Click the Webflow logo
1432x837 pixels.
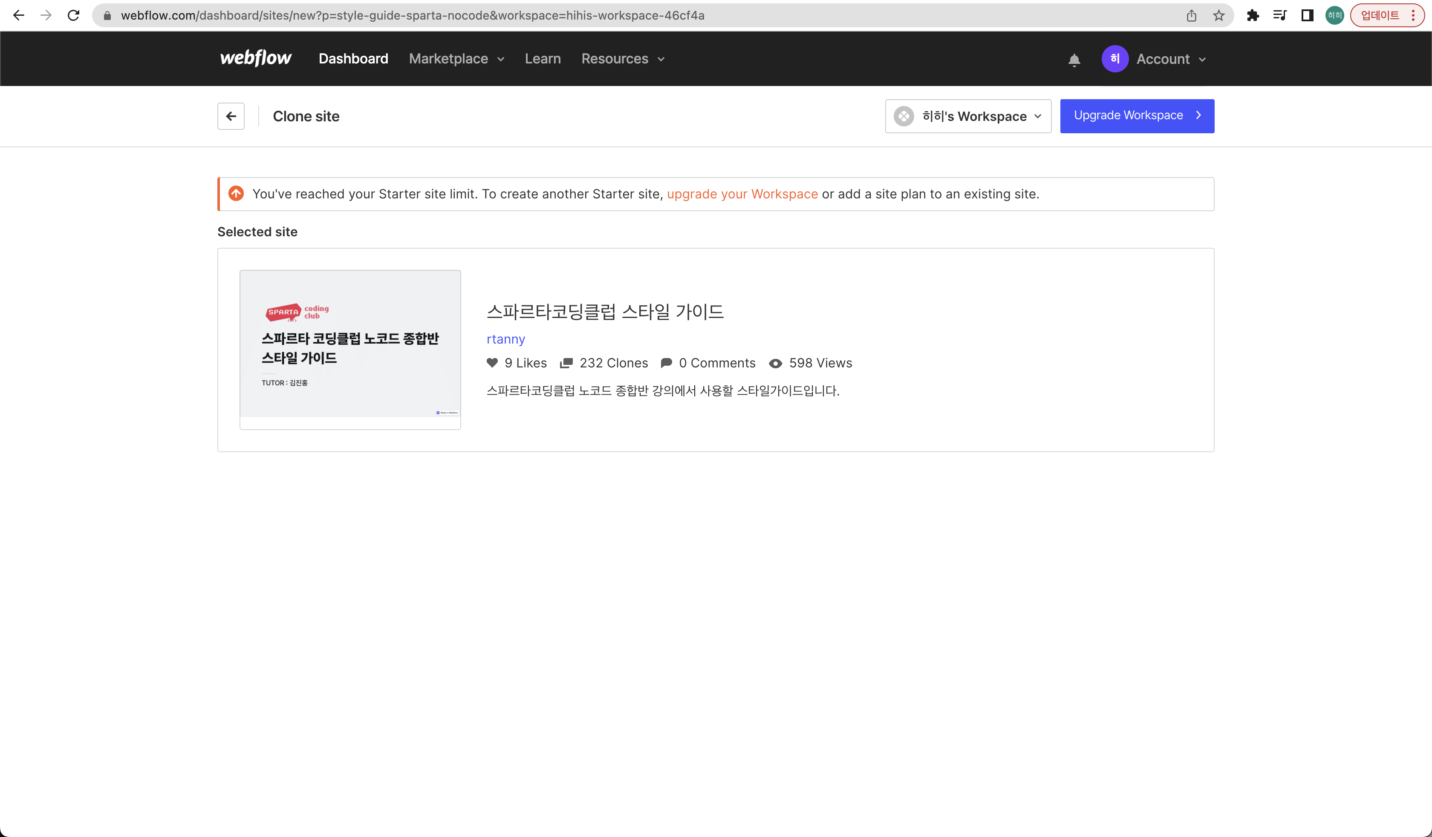pos(256,58)
